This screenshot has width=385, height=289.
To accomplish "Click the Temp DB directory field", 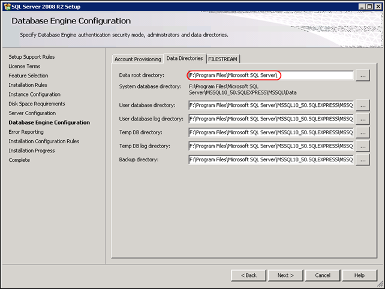I will click(x=271, y=133).
